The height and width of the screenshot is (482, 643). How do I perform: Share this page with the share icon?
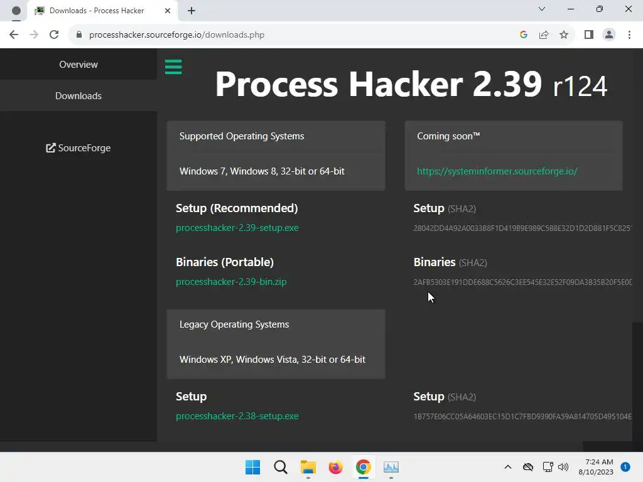(544, 35)
